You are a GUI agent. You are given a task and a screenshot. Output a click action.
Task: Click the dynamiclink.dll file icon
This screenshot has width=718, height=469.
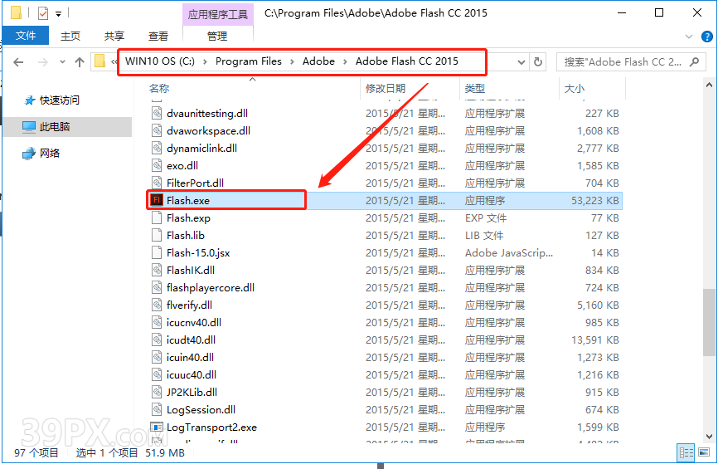coord(157,148)
